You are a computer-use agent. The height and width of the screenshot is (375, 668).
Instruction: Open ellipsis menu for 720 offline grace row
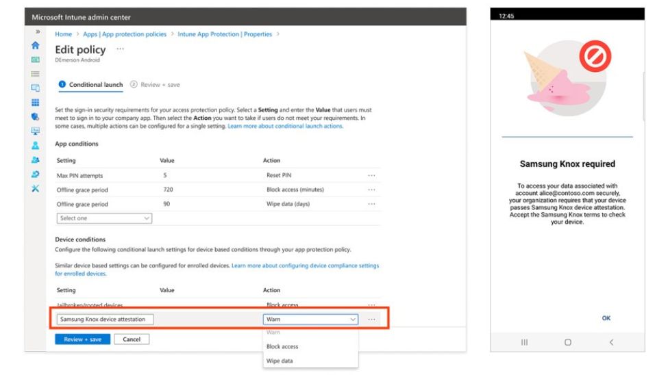coord(371,190)
